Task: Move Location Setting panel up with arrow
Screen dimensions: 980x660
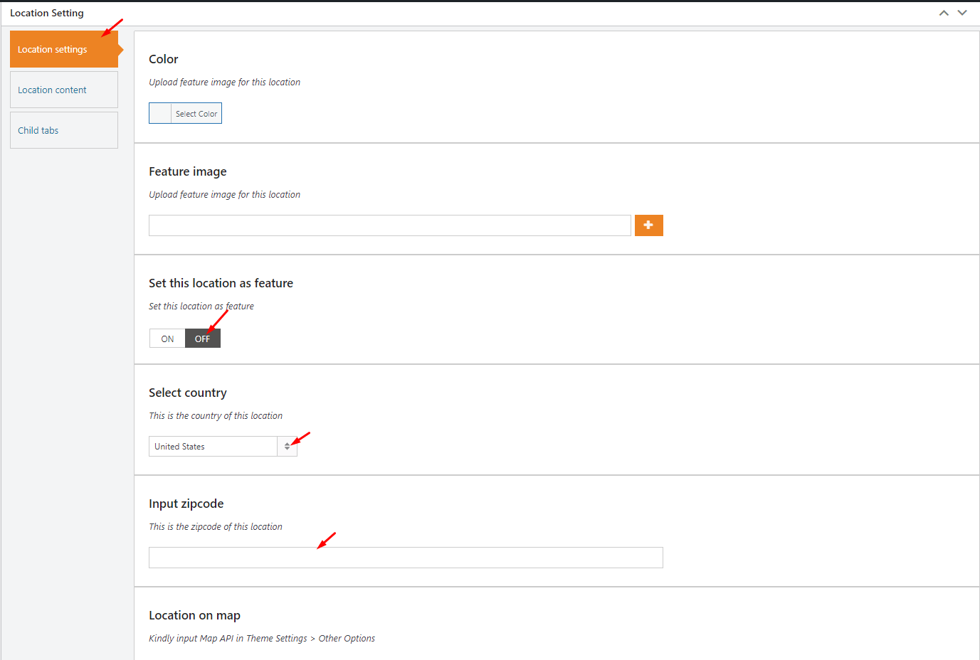Action: [x=944, y=13]
